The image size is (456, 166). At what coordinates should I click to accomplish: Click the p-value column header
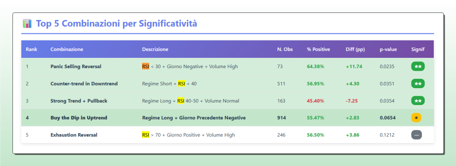click(x=388, y=49)
